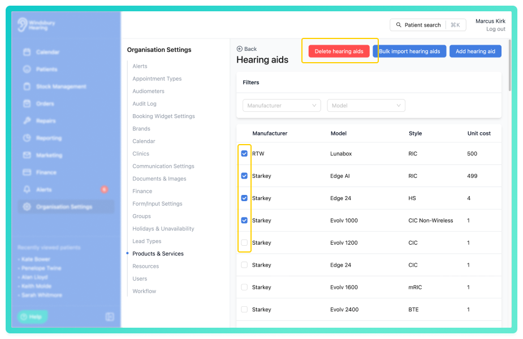Click the back arrow circle icon
This screenshot has width=523, height=339.
[240, 49]
